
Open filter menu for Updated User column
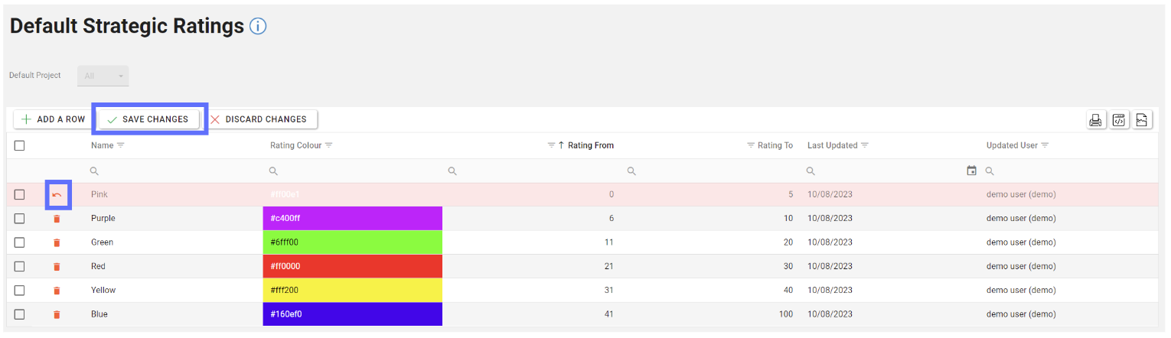point(1045,145)
